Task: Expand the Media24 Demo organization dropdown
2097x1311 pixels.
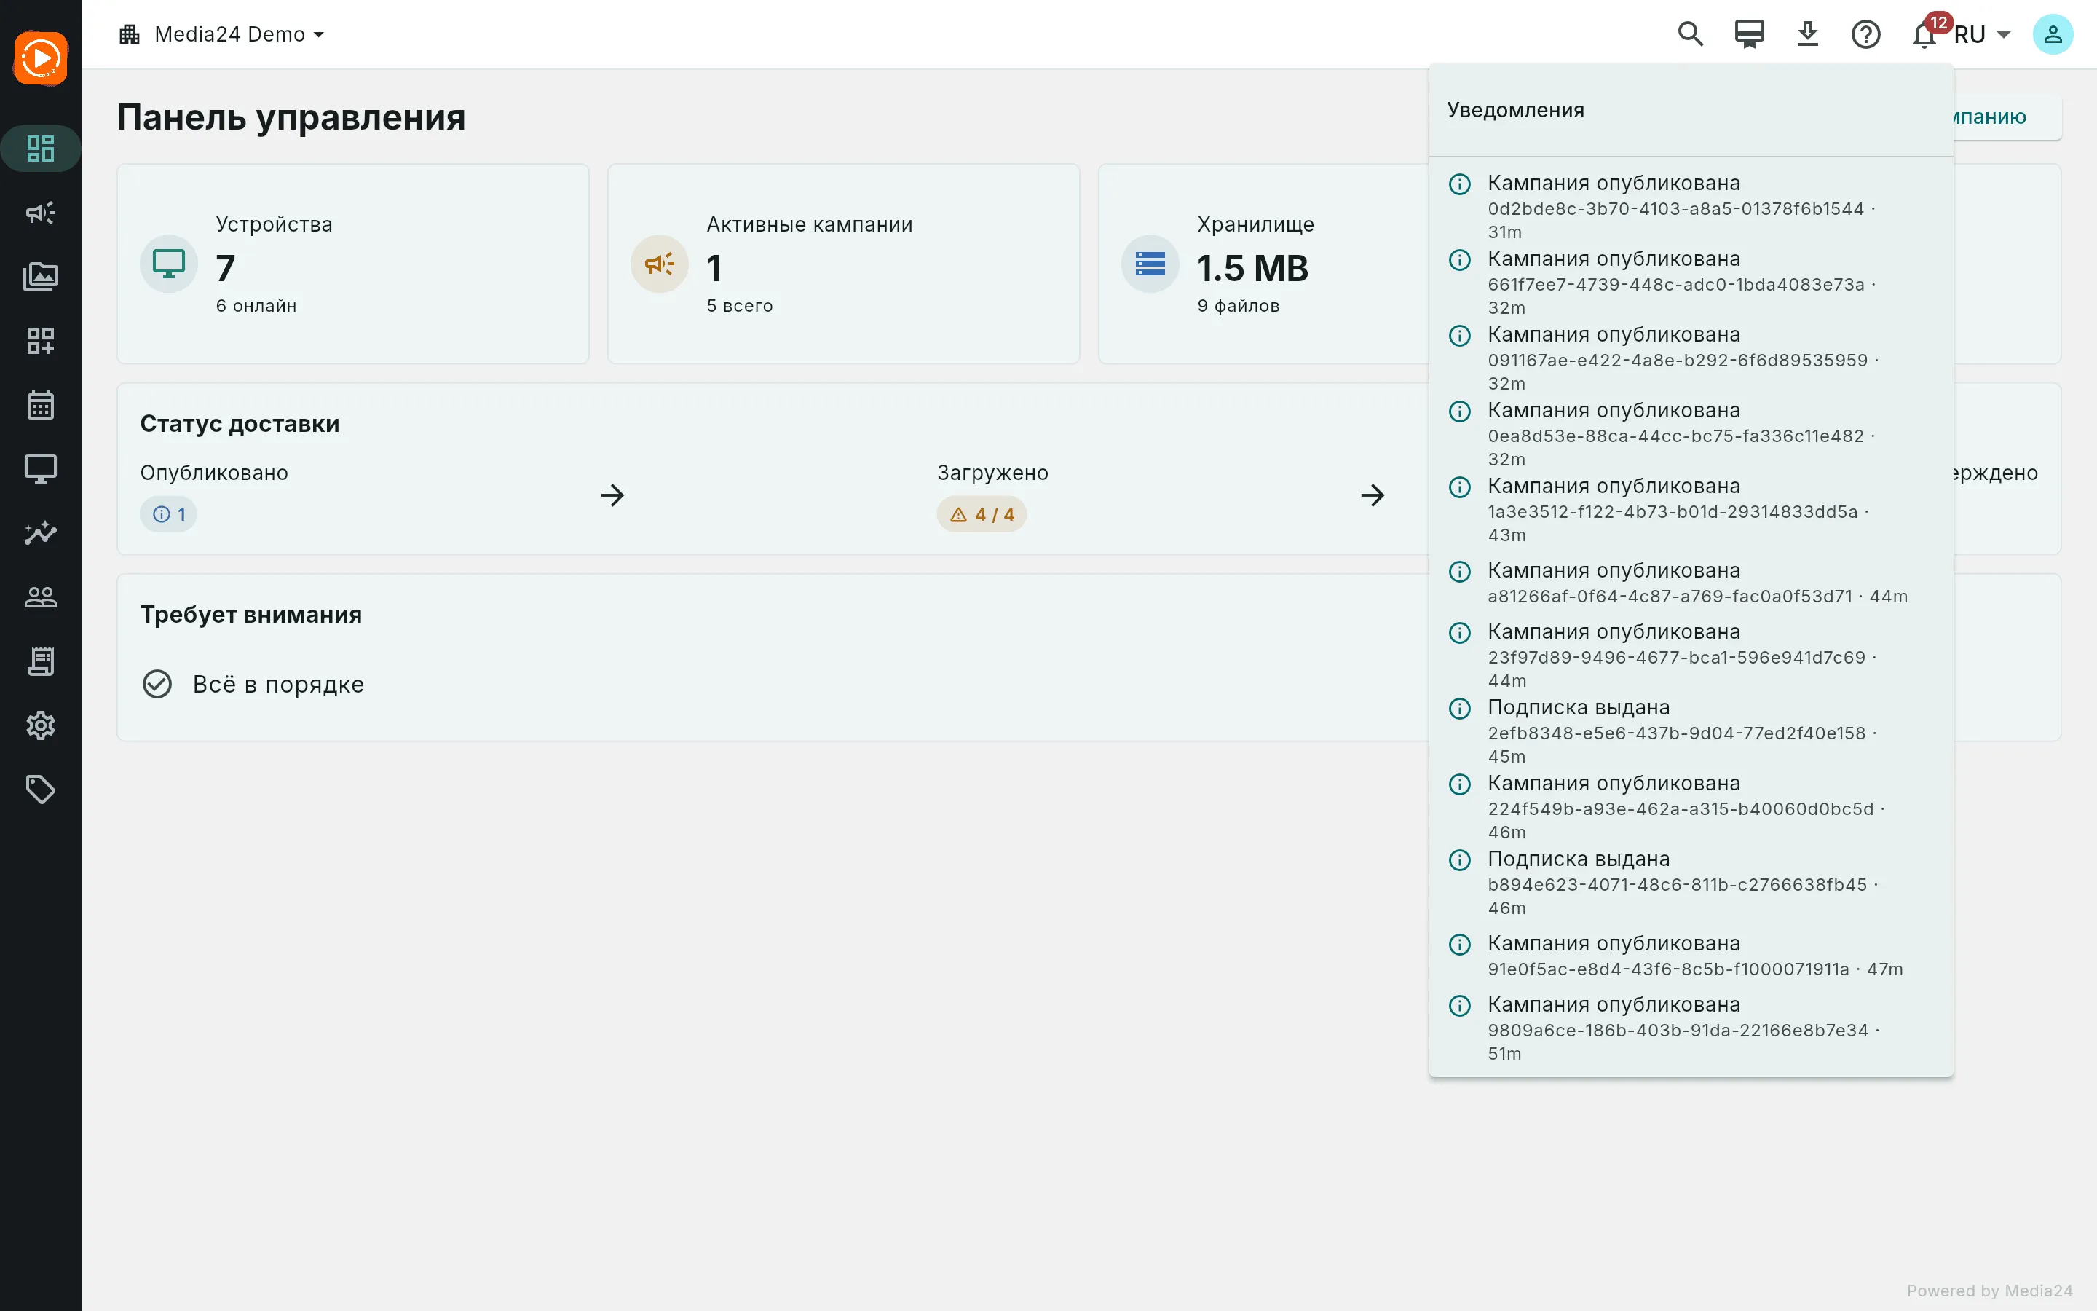Action: tap(222, 35)
